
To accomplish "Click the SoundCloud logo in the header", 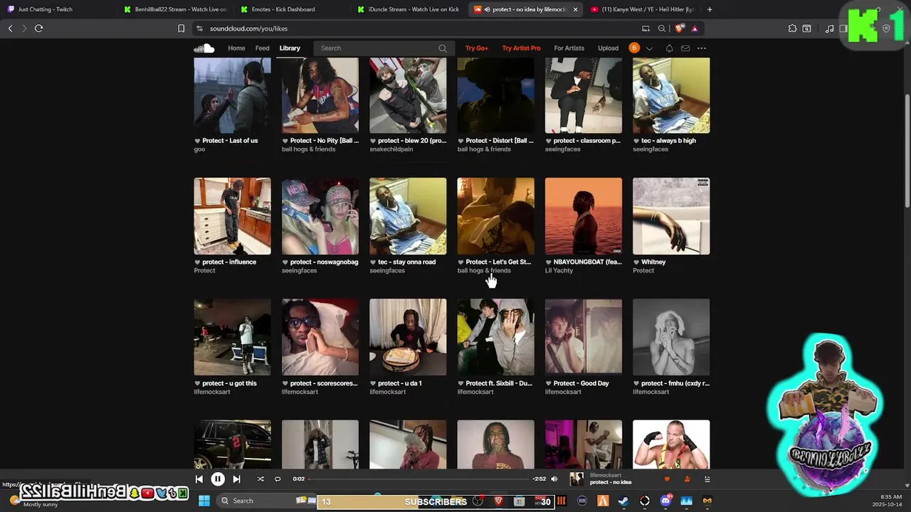I will [x=204, y=48].
